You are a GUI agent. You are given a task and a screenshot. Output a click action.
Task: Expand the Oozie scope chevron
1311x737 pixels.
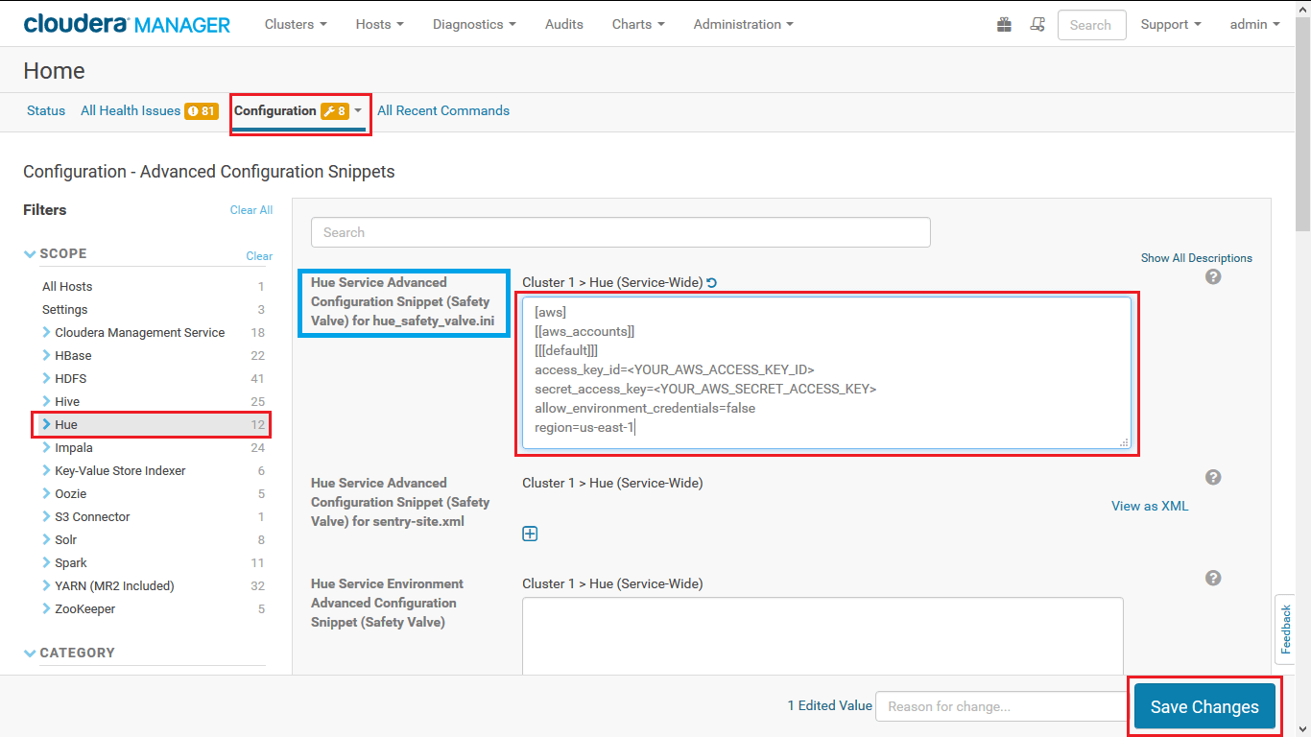click(x=47, y=493)
